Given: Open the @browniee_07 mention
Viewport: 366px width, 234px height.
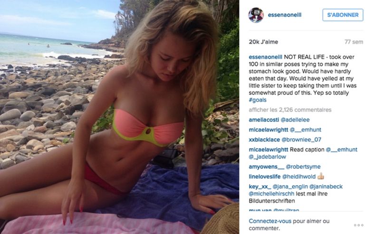Looking at the screenshot, I should [x=301, y=140].
